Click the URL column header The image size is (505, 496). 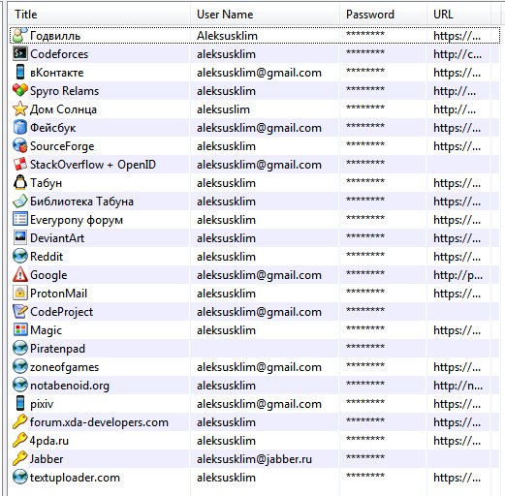coord(459,15)
